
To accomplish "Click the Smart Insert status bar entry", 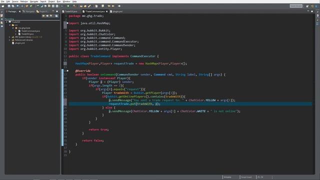I will pos(246,177).
